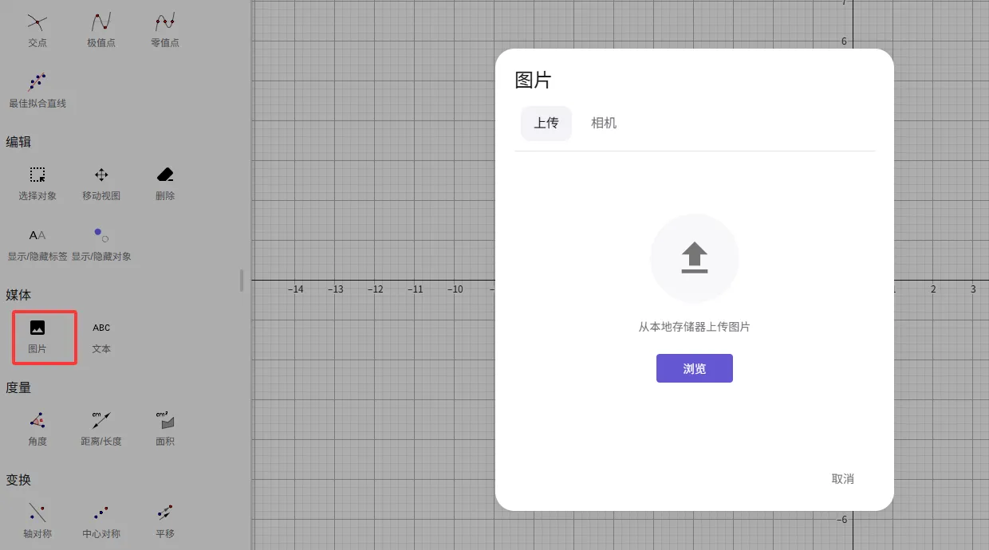Select the 文本 ABC text tool

pyautogui.click(x=101, y=335)
